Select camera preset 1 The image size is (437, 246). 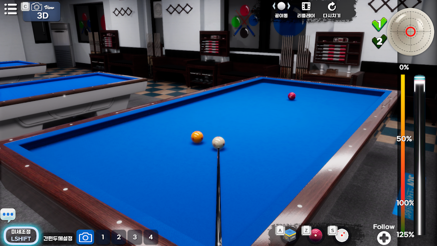pyautogui.click(x=103, y=237)
